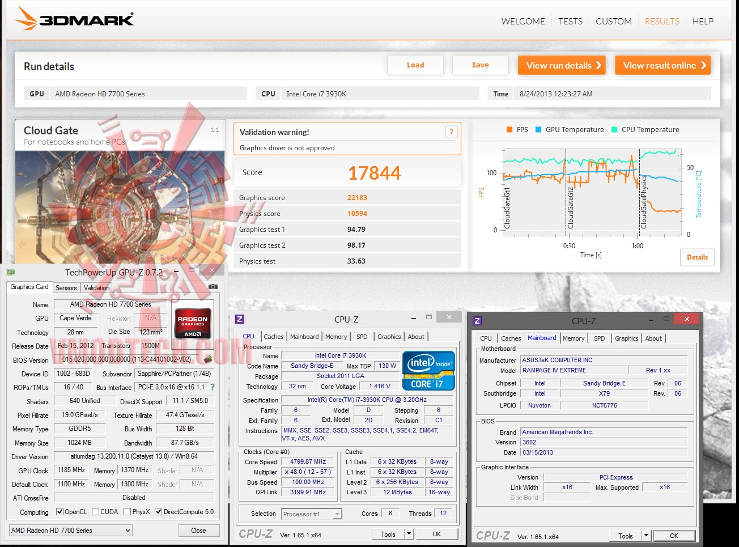
Task: Click the Physics score value 10594
Action: point(357,214)
